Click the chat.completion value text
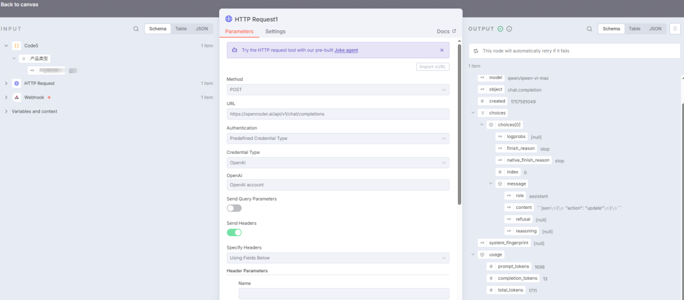This screenshot has width=684, height=300. coord(524,90)
